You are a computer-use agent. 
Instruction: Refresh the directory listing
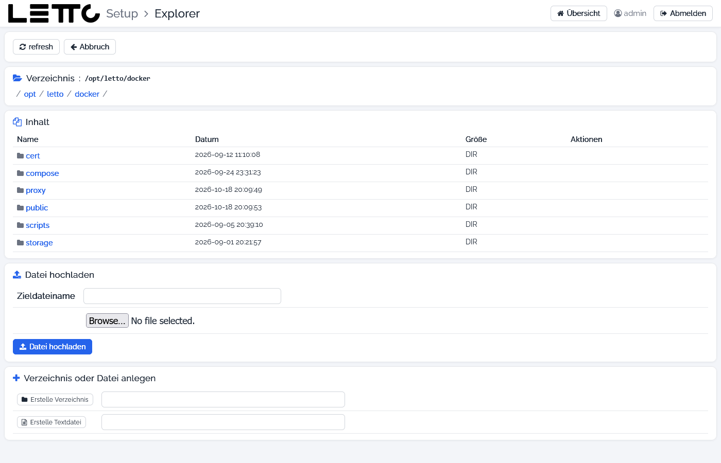click(x=36, y=47)
